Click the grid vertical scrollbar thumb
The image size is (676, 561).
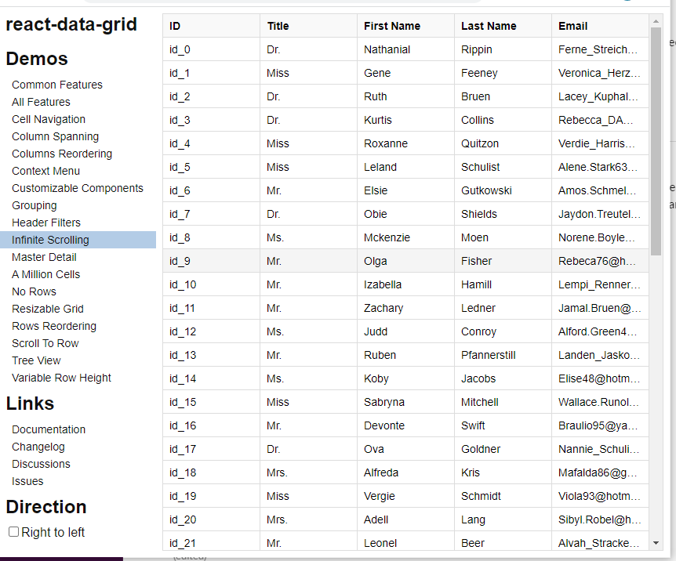656,141
